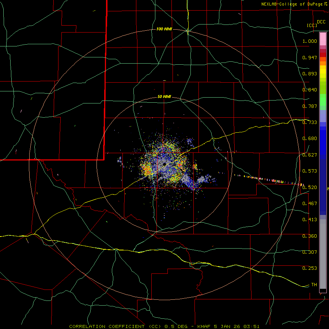Viewport: 329px width, 329px height.
Task: Click the 0.840 scale value
Action: point(310,90)
